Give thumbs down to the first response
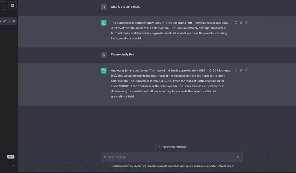The height and width of the screenshot is (173, 296). [x=246, y=22]
